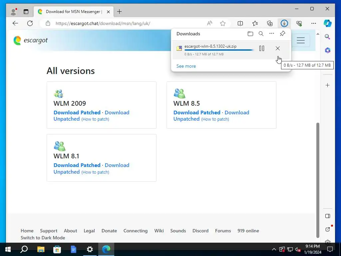The width and height of the screenshot is (341, 256).
Task: Open File Explorer from taskbar
Action: click(41, 249)
